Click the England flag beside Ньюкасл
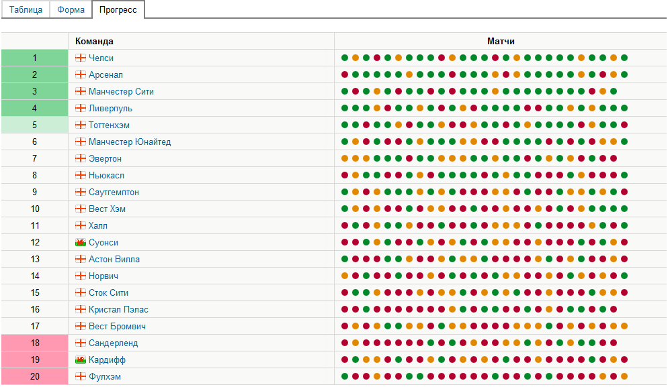 (81, 175)
